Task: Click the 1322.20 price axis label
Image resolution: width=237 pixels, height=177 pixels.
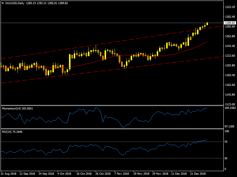Action: [230, 7]
